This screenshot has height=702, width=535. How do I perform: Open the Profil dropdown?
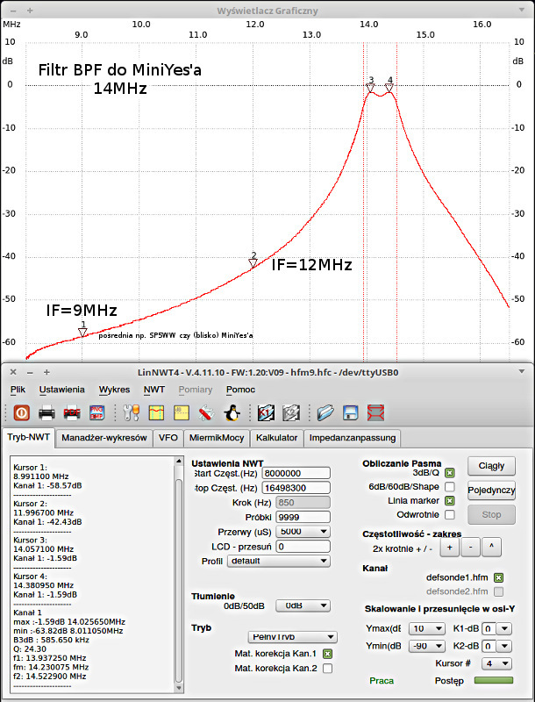click(302, 561)
